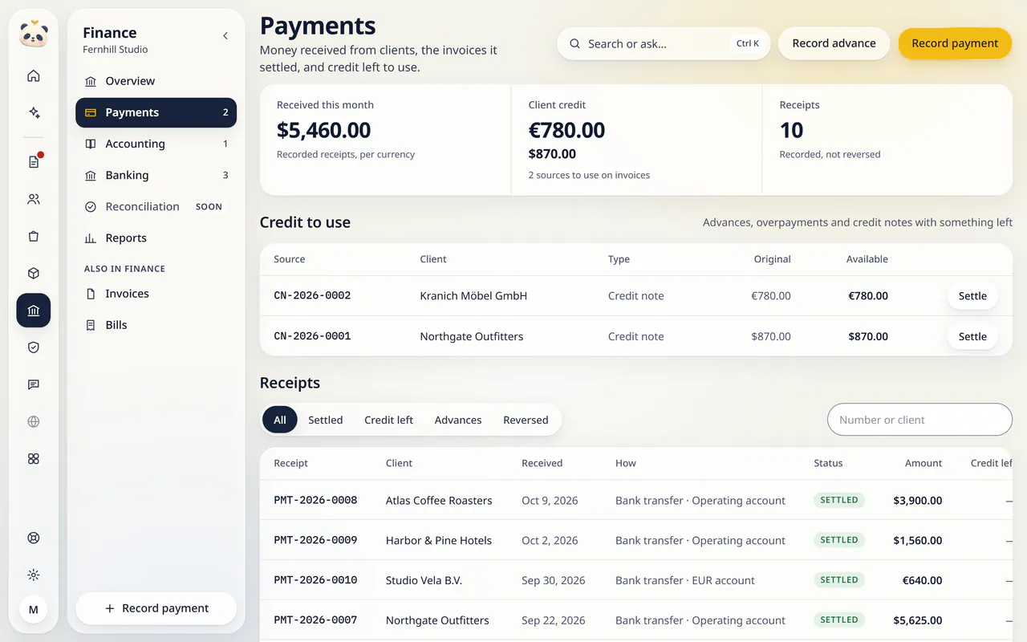Viewport: 1027px width, 642px height.
Task: Open Banking in Finance menu
Action: coord(156,175)
